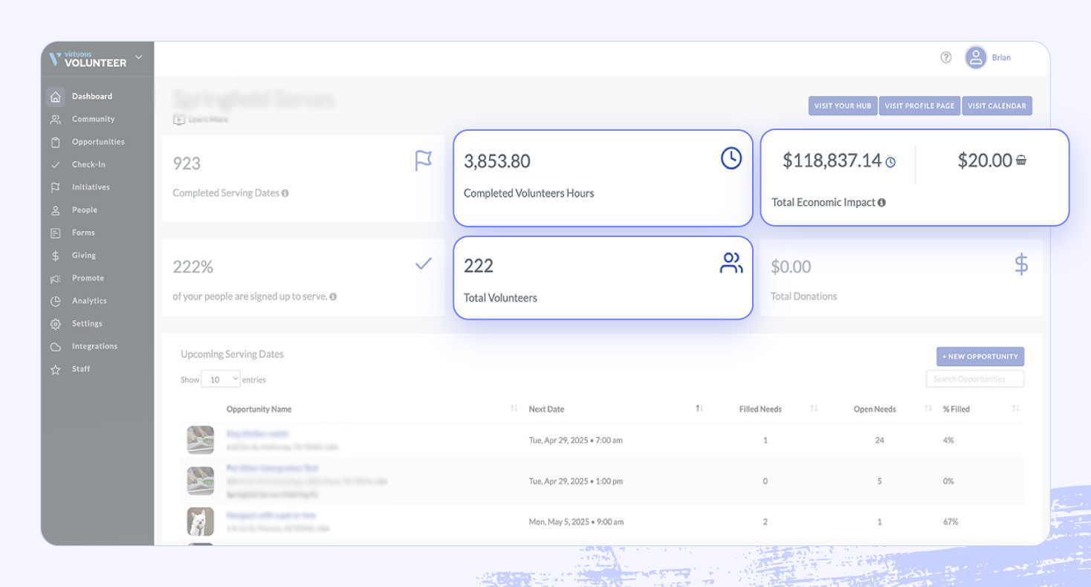The width and height of the screenshot is (1091, 587).
Task: Click the Visit Your Hub button
Action: click(x=842, y=106)
